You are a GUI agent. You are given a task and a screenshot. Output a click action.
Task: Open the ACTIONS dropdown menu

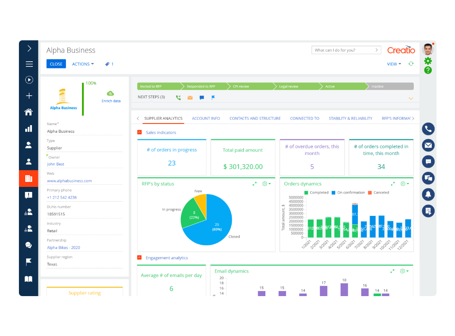83,64
